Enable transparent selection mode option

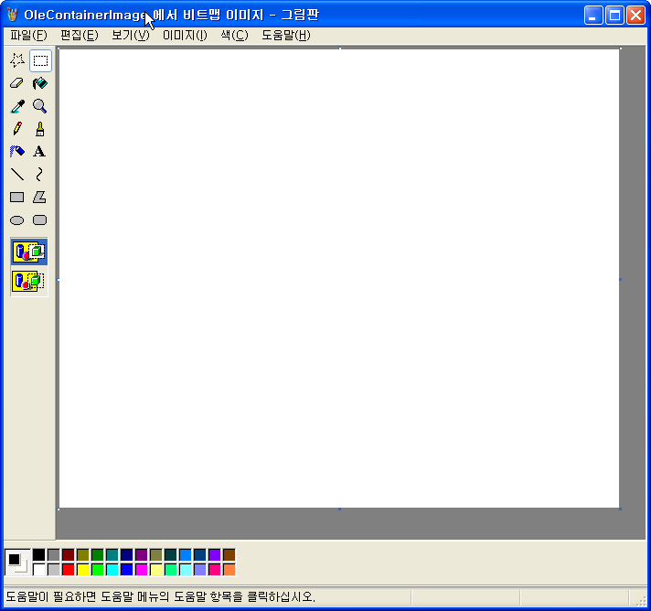click(x=29, y=281)
